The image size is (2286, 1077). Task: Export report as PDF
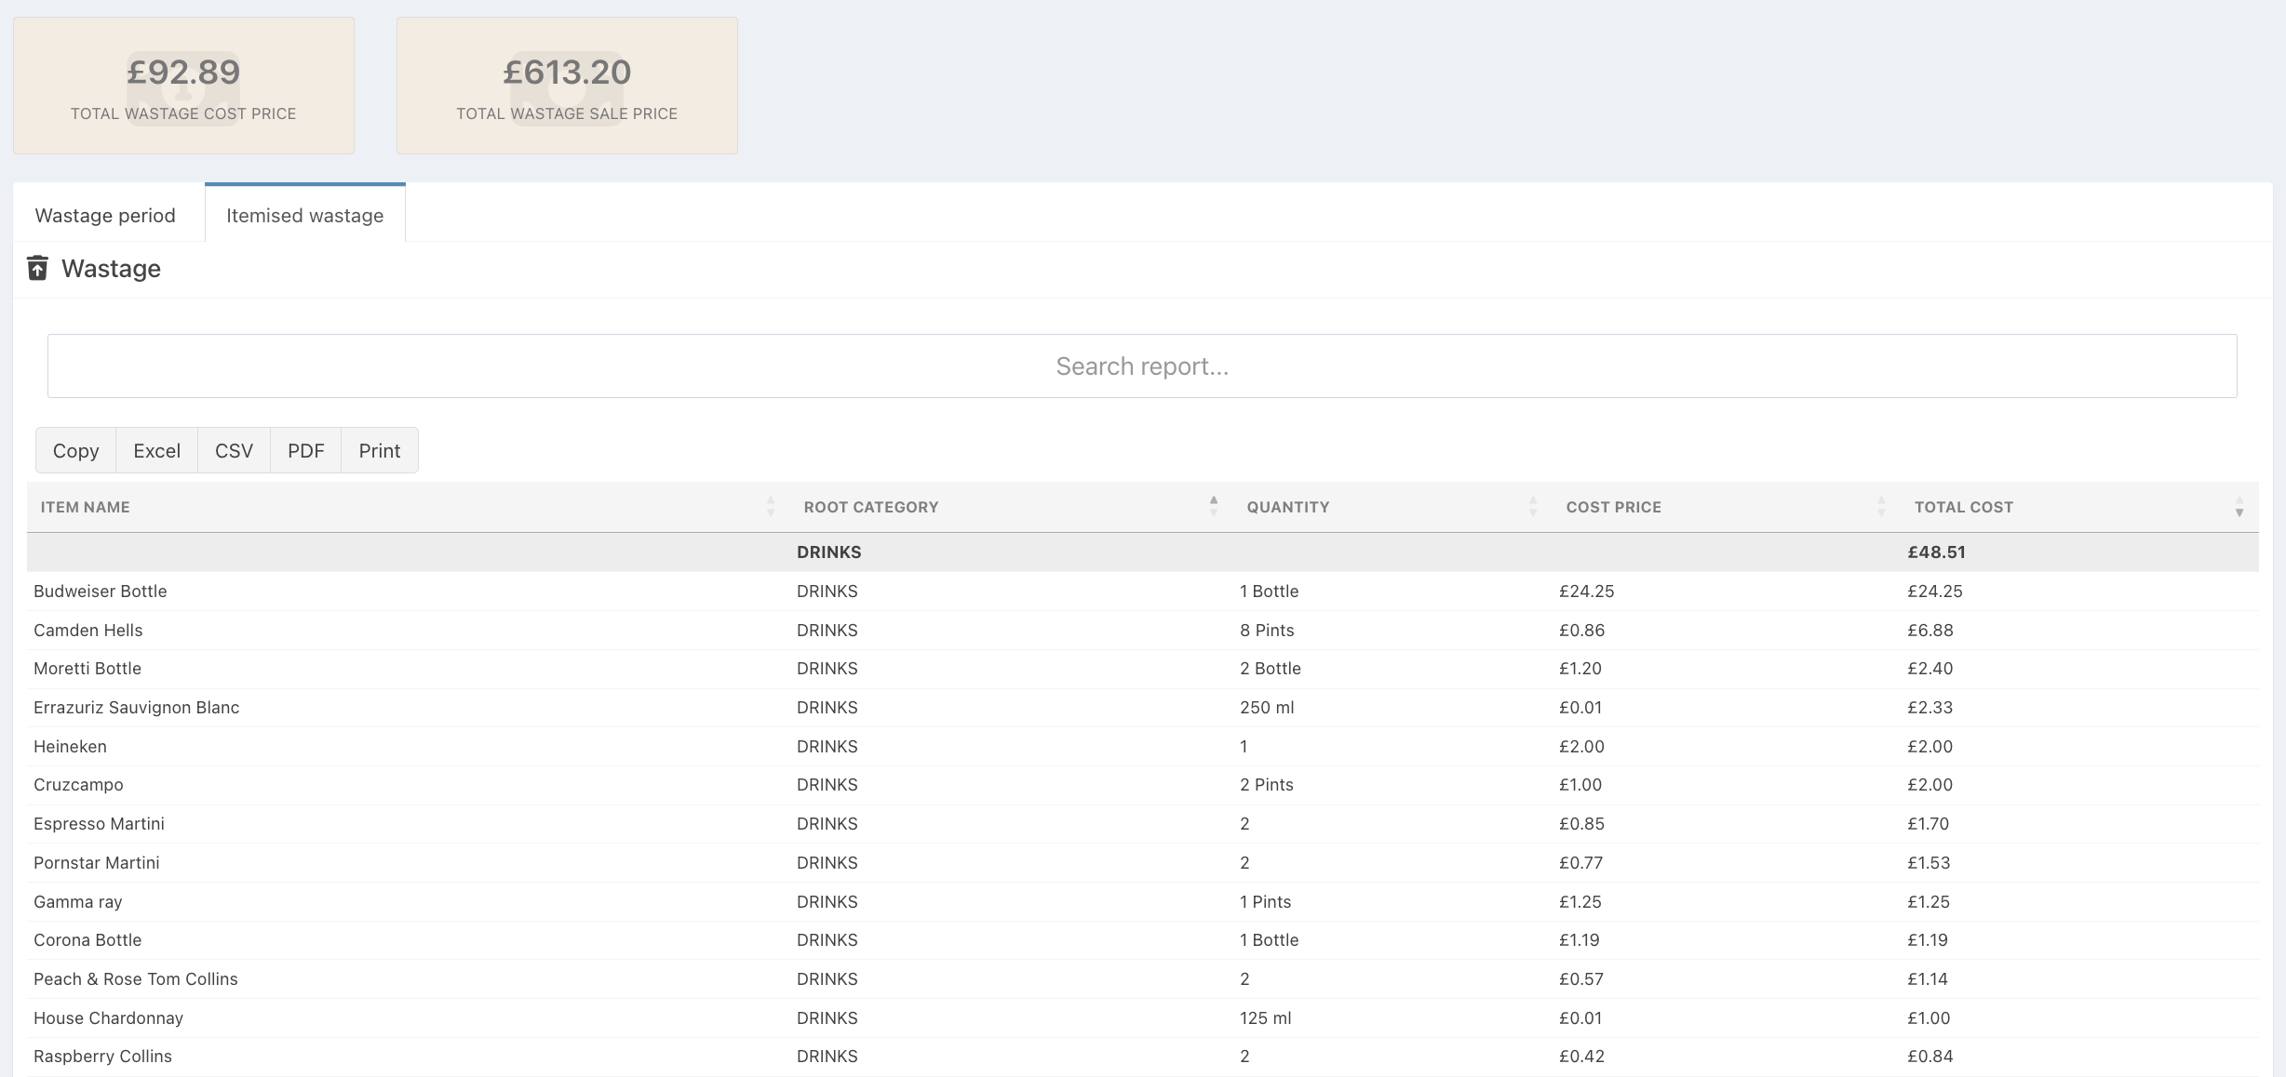[305, 450]
